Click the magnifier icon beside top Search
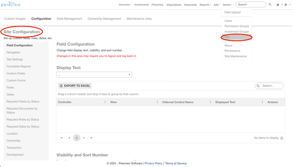 pyautogui.click(x=270, y=4)
